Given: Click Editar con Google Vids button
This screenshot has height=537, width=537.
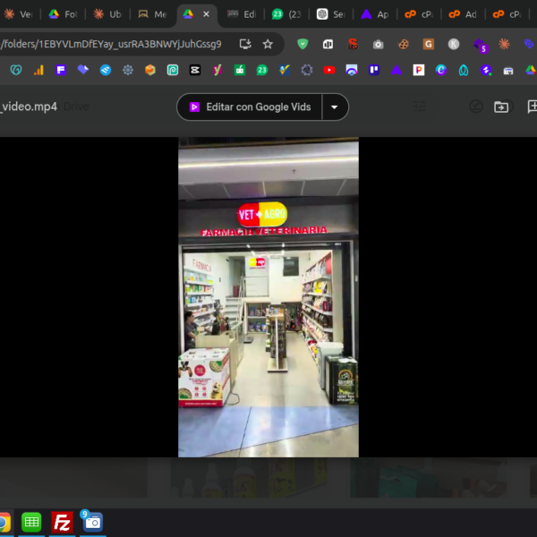Looking at the screenshot, I should (249, 107).
